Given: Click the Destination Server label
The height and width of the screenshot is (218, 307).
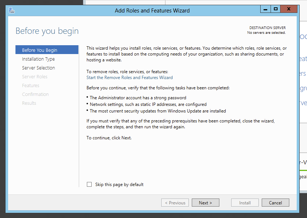Looking at the screenshot, I should coord(267,28).
